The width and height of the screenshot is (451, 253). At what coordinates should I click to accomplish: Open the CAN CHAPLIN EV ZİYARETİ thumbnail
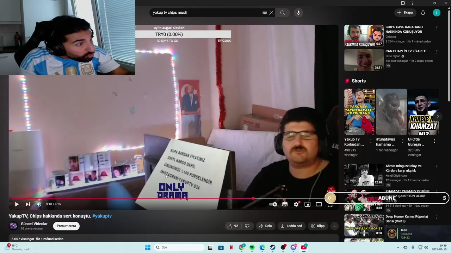click(x=364, y=60)
